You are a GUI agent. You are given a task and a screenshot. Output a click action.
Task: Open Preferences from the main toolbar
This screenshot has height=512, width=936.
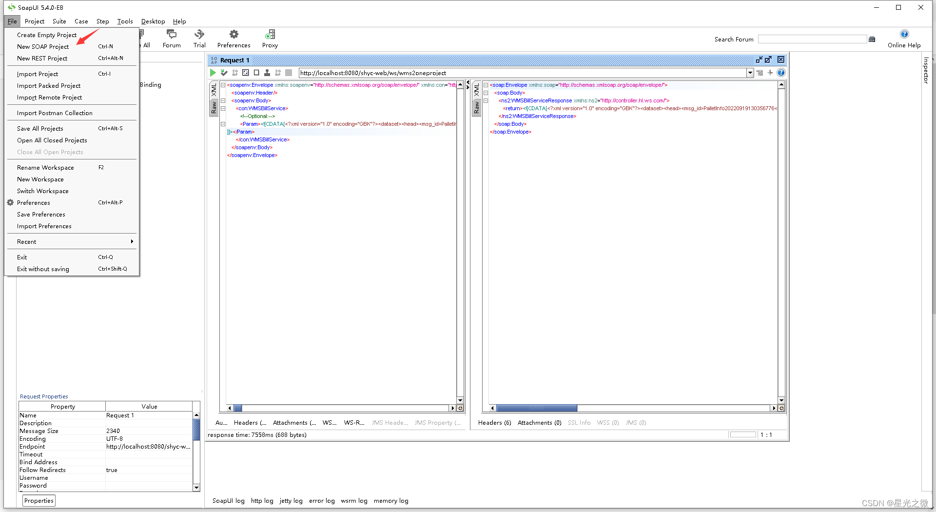234,39
